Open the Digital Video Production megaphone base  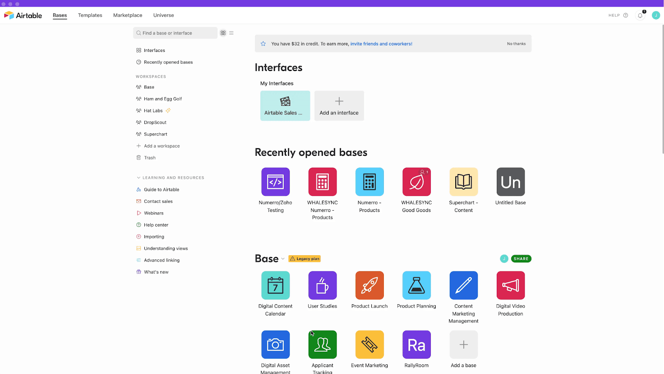click(510, 285)
